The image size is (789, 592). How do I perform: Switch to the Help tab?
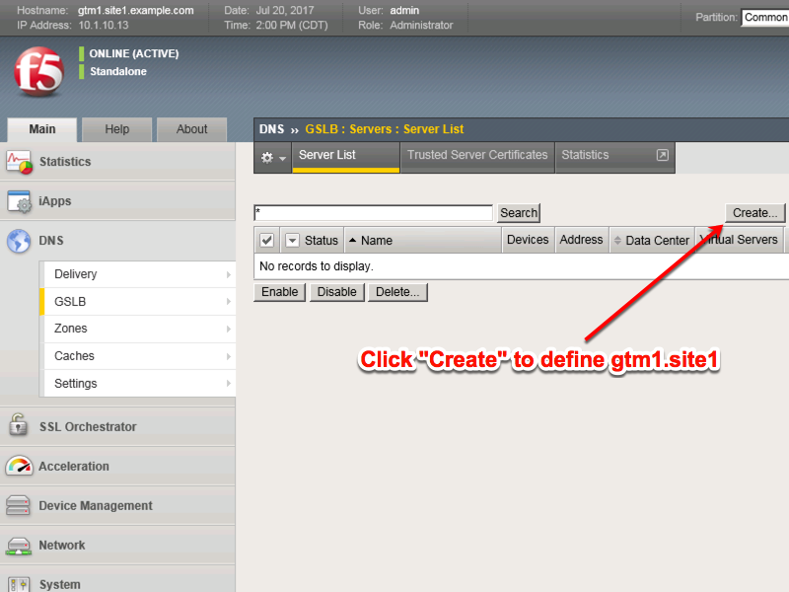click(x=116, y=129)
